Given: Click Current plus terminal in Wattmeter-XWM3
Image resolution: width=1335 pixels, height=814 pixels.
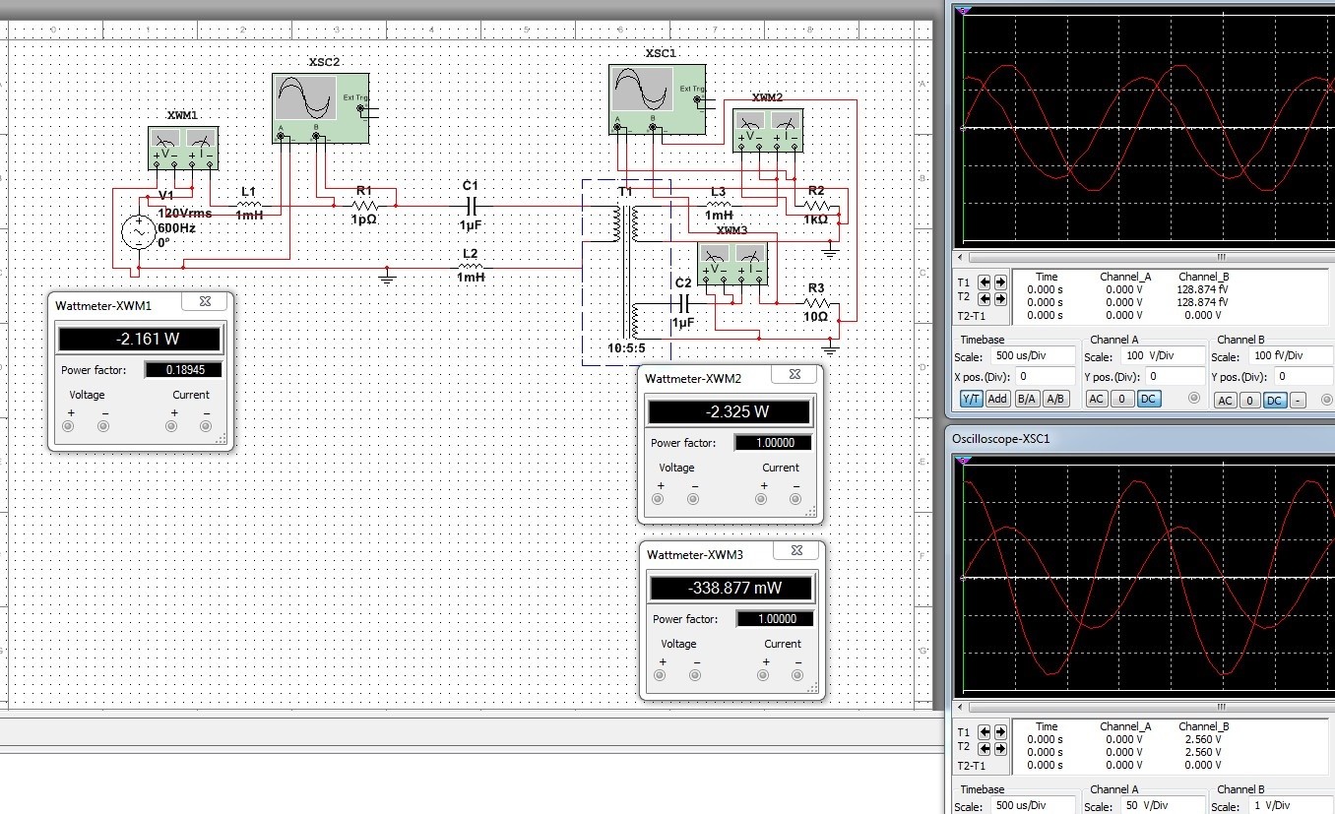Looking at the screenshot, I should click(x=764, y=675).
